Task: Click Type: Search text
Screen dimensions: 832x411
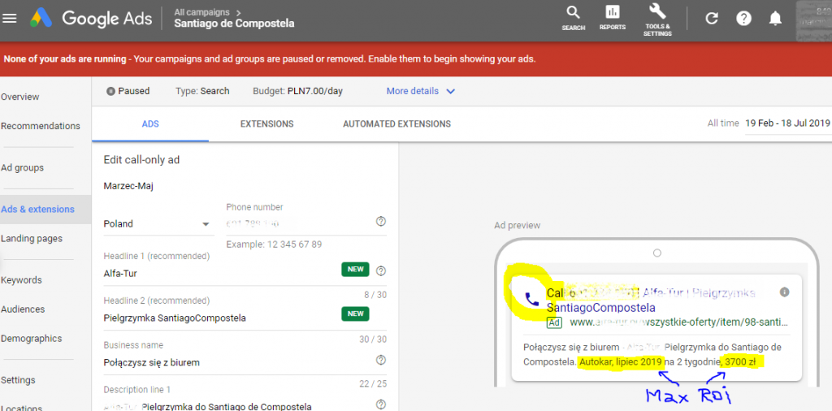Action: pyautogui.click(x=202, y=91)
